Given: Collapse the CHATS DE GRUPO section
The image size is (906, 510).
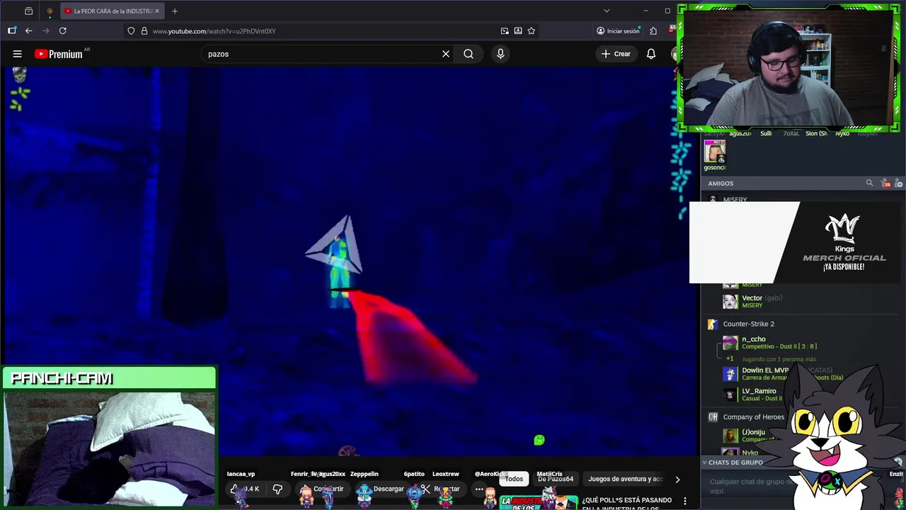Looking at the screenshot, I should tap(705, 463).
